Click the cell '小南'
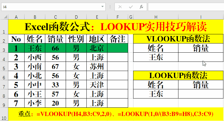 tap(35, 66)
